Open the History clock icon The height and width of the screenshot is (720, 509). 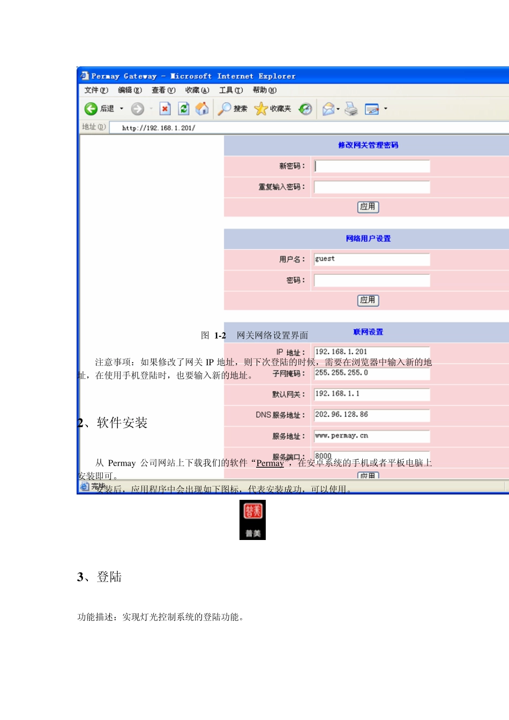305,109
